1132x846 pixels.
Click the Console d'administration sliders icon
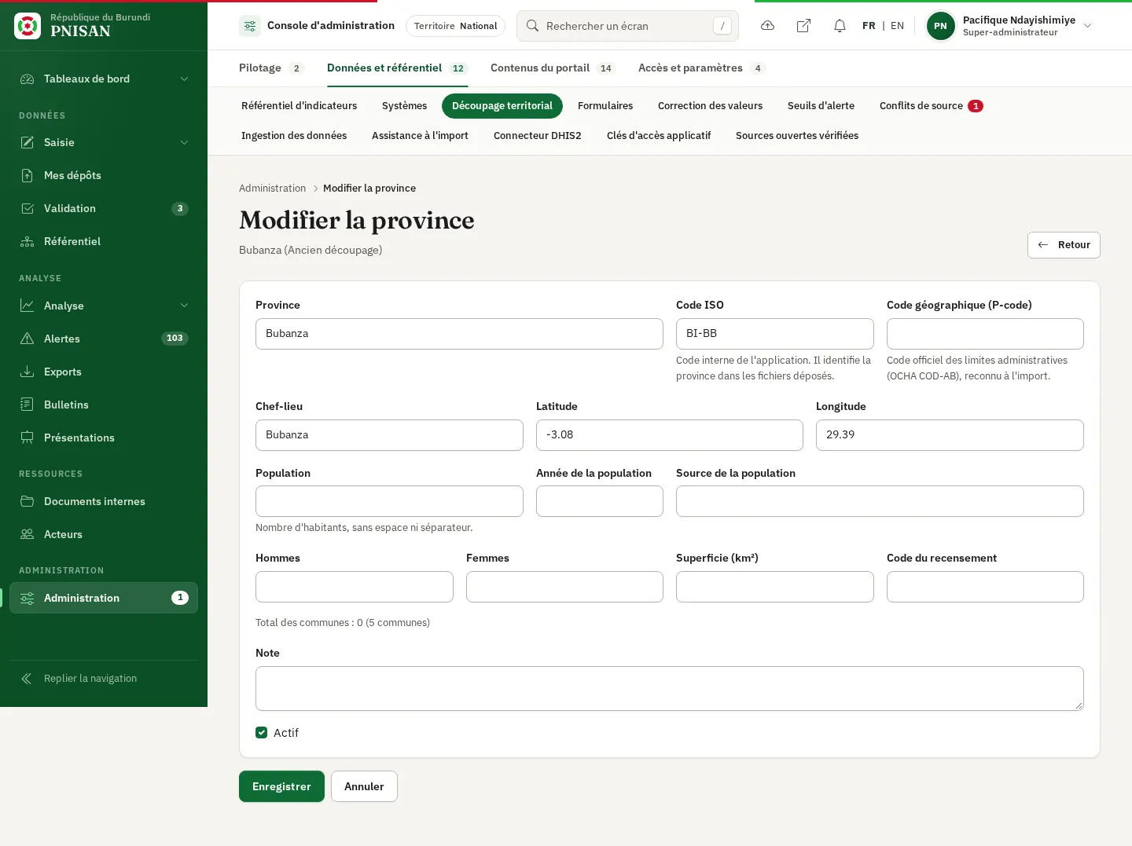tap(250, 26)
